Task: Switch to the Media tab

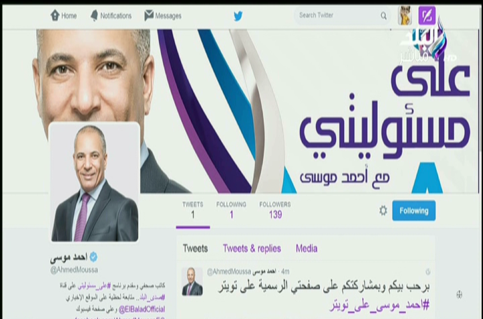Action: 307,249
